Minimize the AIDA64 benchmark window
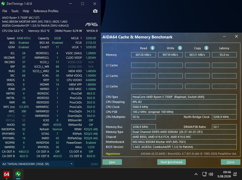Viewport: 242px width, 180px height. (x=224, y=37)
